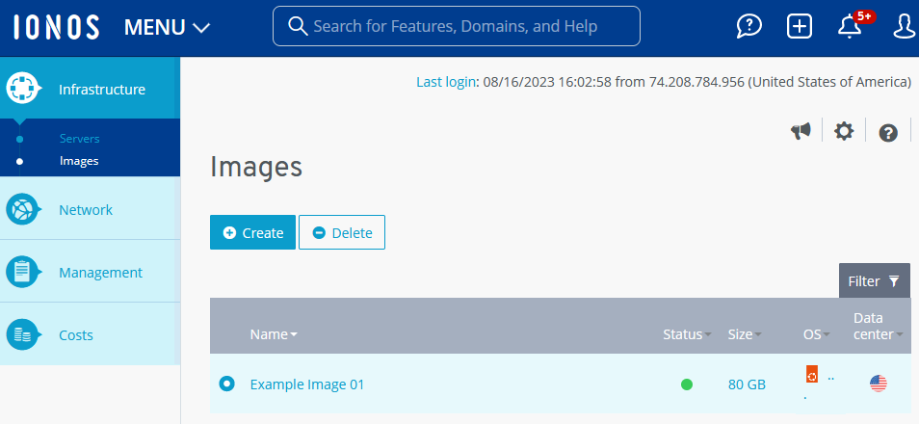Open the Filter panel
The height and width of the screenshot is (424, 919).
point(874,280)
